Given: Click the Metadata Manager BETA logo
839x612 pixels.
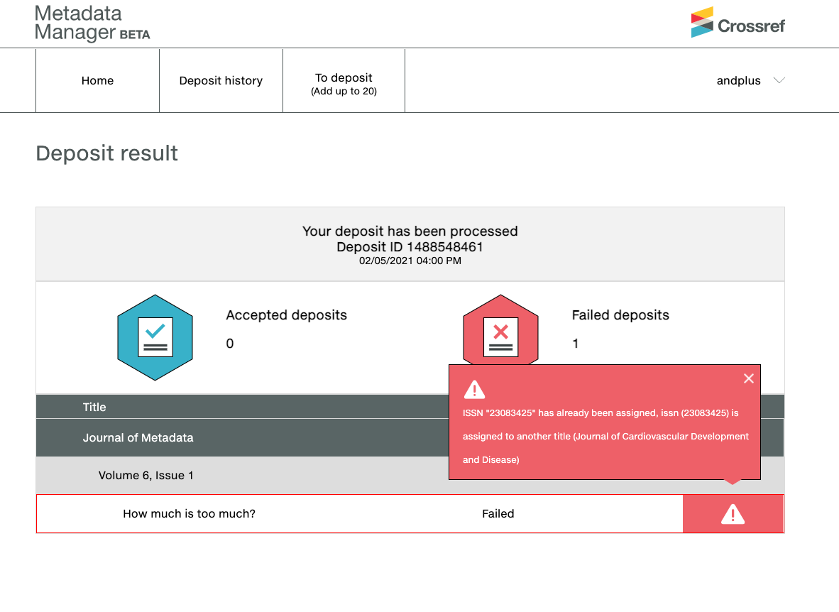Looking at the screenshot, I should click(x=92, y=23).
